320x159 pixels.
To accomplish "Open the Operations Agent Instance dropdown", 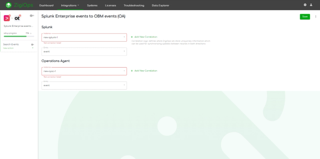I will click(84, 72).
